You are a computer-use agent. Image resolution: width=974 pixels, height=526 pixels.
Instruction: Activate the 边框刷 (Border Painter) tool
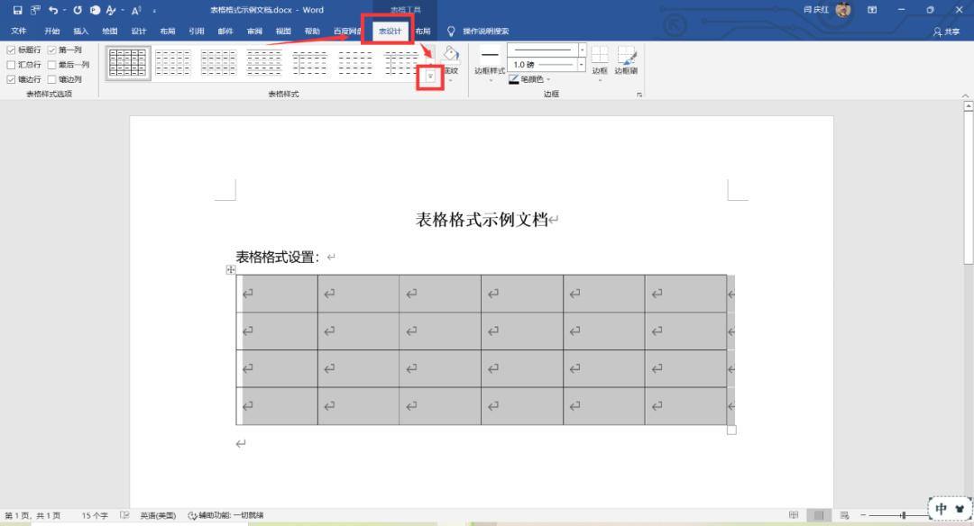coord(626,59)
